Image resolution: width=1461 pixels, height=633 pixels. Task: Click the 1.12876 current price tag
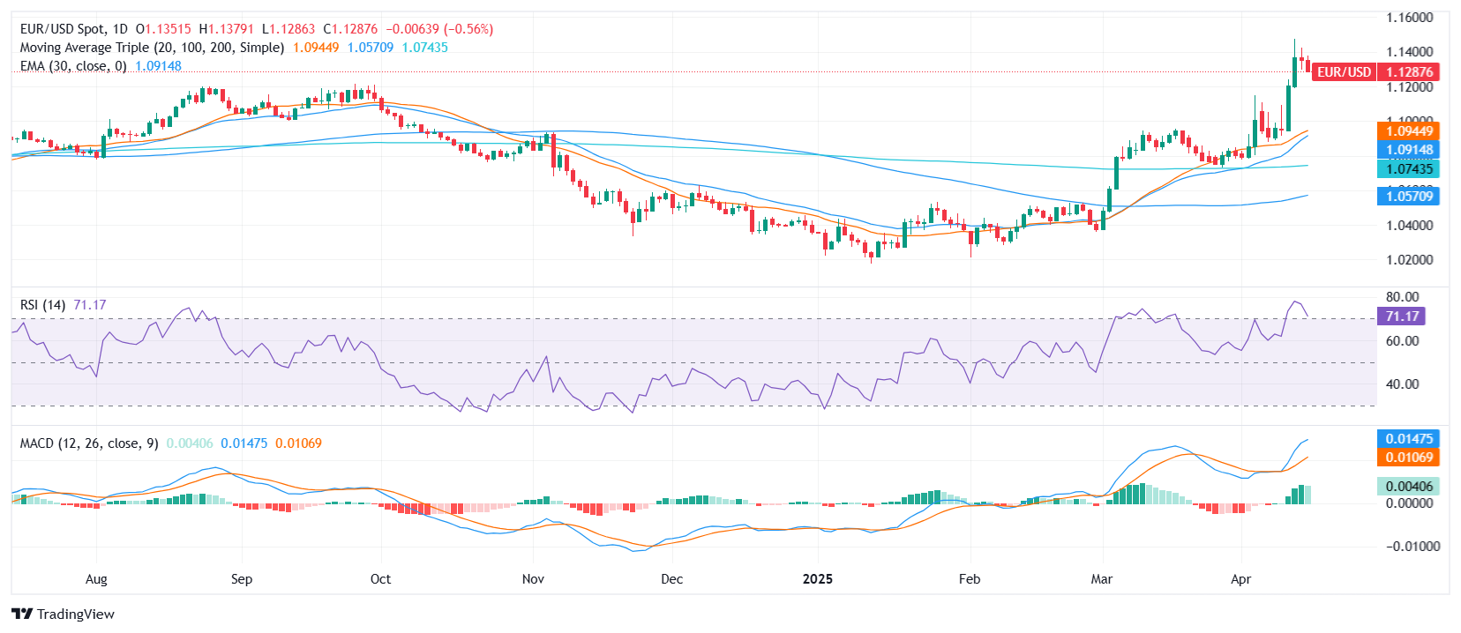tap(1409, 72)
